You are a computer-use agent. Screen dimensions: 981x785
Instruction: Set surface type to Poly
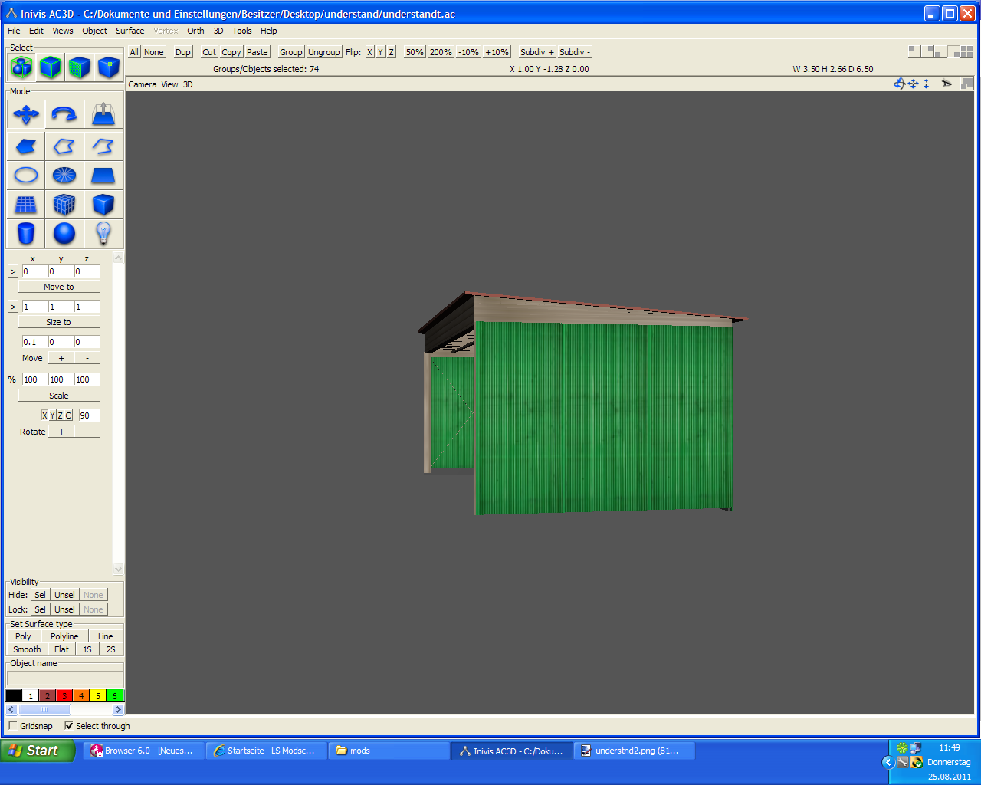tap(23, 636)
